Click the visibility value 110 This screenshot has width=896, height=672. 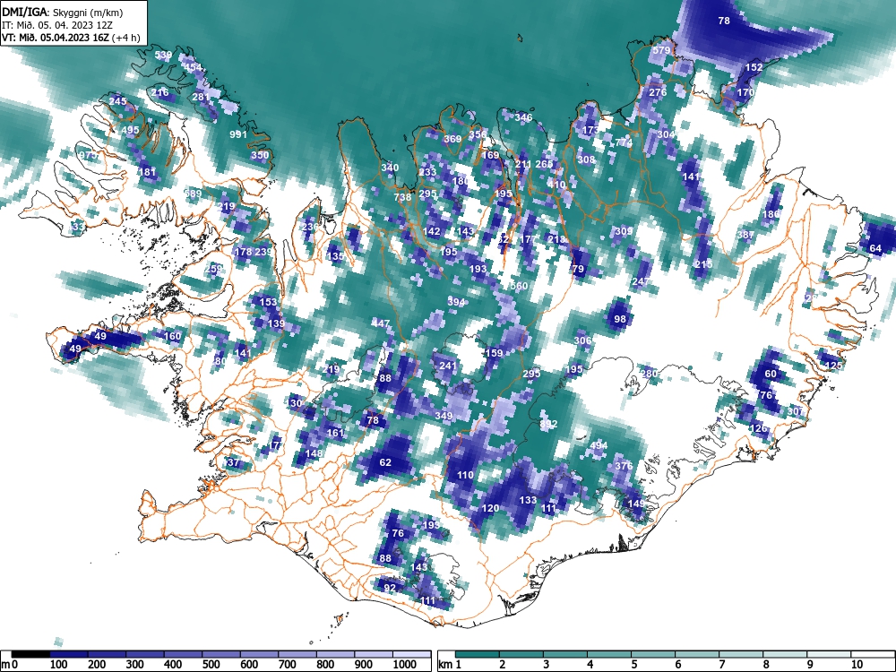pyautogui.click(x=466, y=474)
